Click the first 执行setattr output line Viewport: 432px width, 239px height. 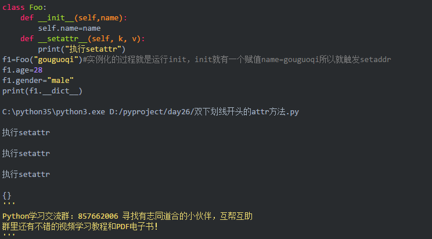pyautogui.click(x=26, y=132)
